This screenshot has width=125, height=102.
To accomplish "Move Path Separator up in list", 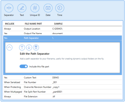I will 22,47.
